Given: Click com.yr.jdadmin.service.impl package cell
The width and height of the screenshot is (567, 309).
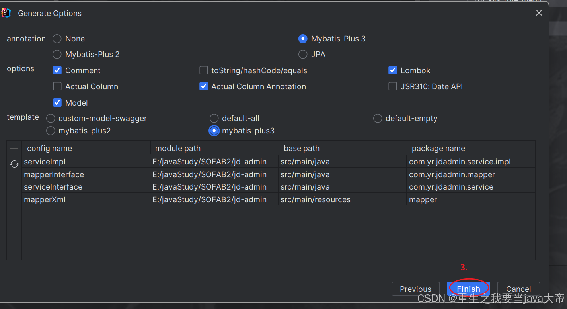Looking at the screenshot, I should 471,162.
